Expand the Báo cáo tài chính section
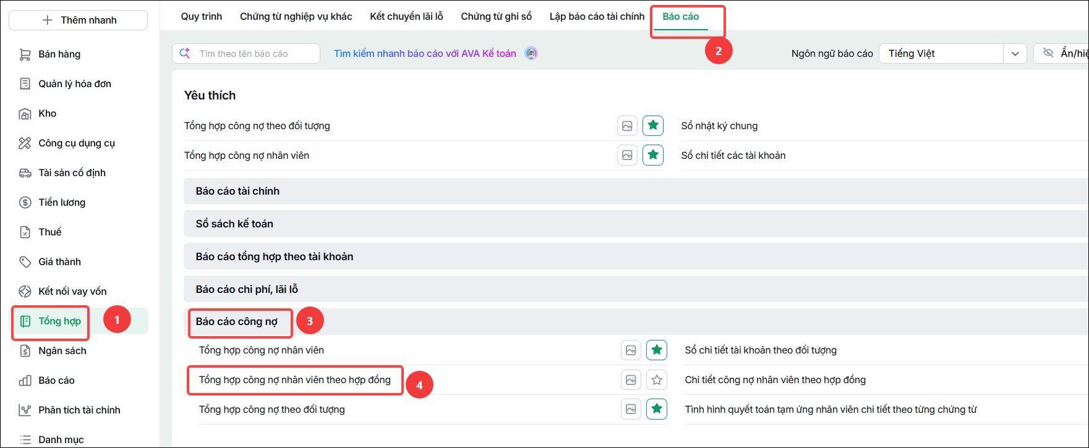The height and width of the screenshot is (448, 1089). pos(636,192)
